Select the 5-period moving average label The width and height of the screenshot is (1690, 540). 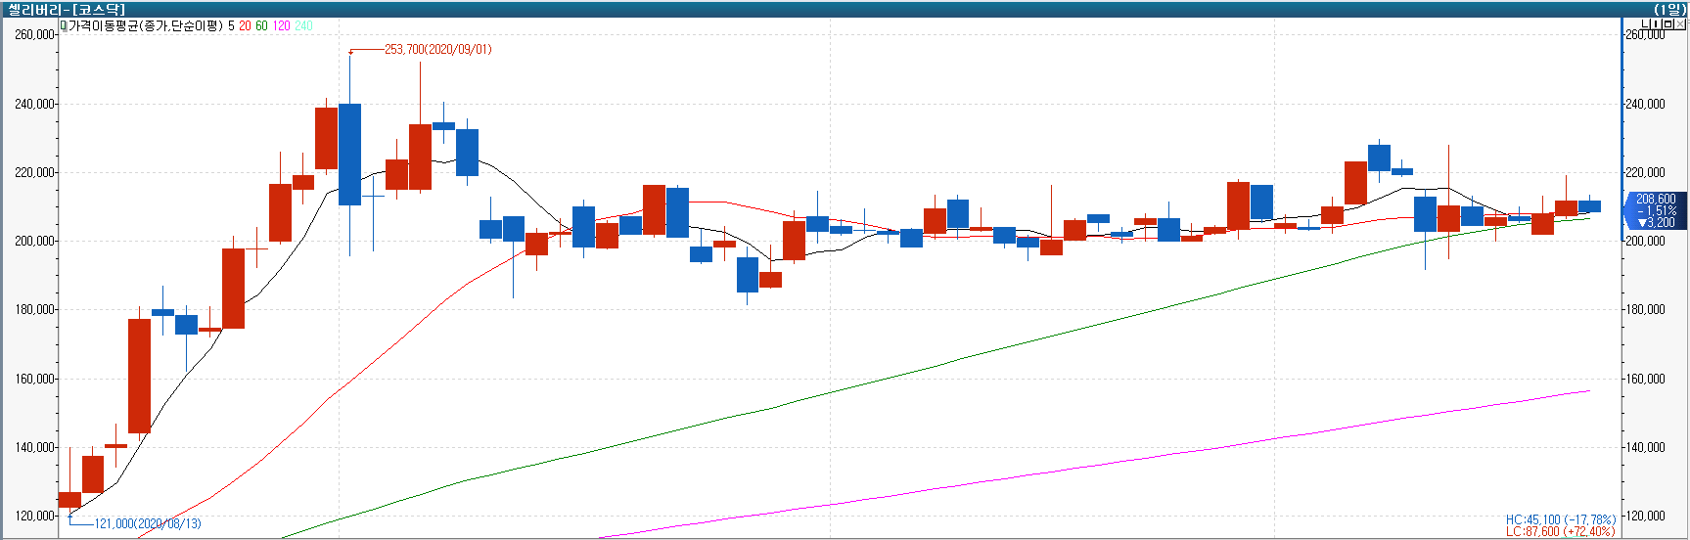pyautogui.click(x=231, y=26)
